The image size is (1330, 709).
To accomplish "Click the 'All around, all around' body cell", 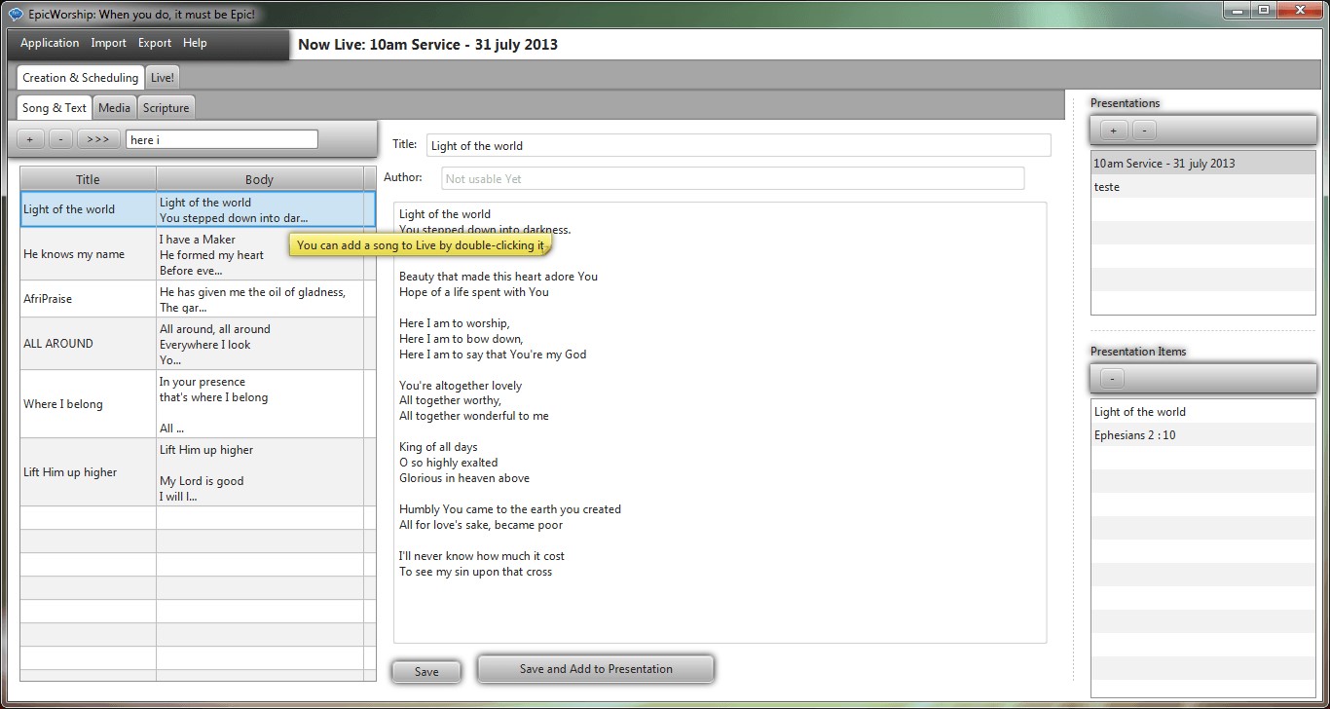I will [x=260, y=344].
